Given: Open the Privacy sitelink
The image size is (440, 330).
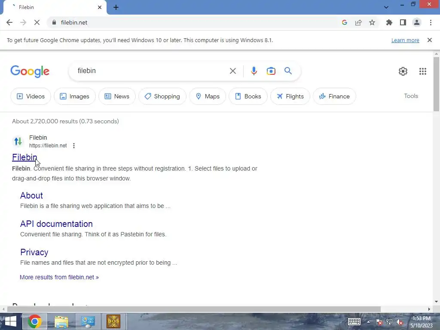Looking at the screenshot, I should coord(34,252).
